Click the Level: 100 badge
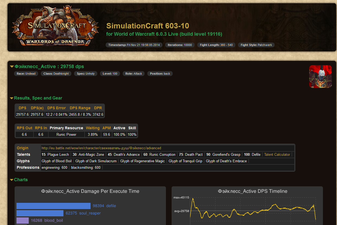This screenshot has width=337, height=225. coord(110,74)
